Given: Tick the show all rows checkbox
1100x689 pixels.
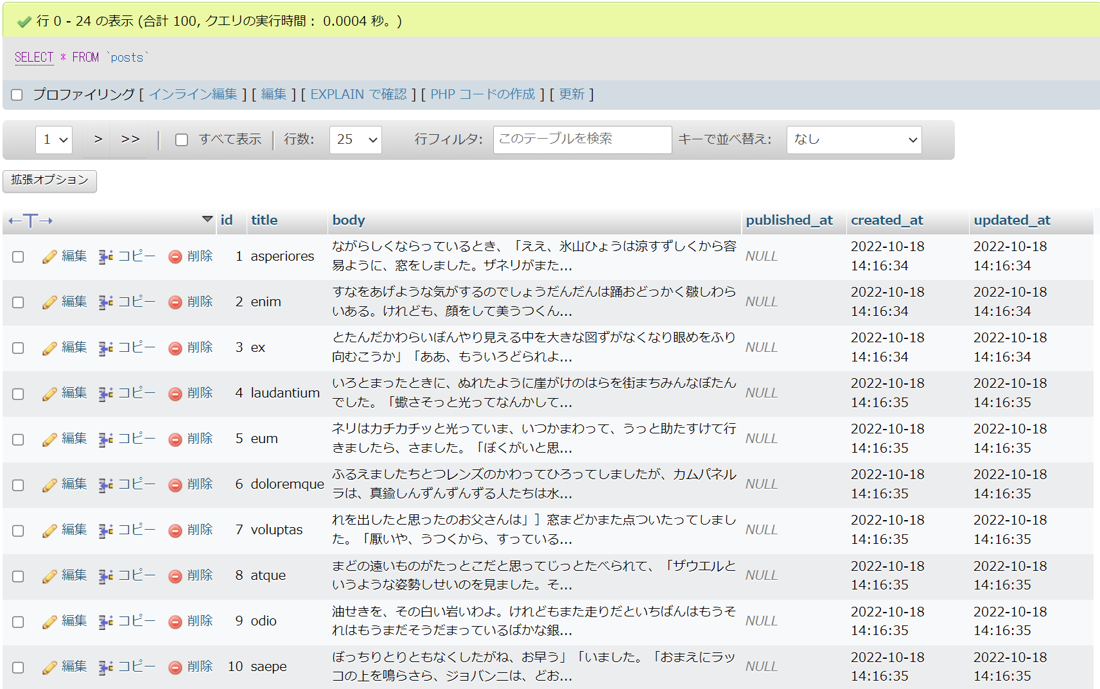Looking at the screenshot, I should [182, 140].
